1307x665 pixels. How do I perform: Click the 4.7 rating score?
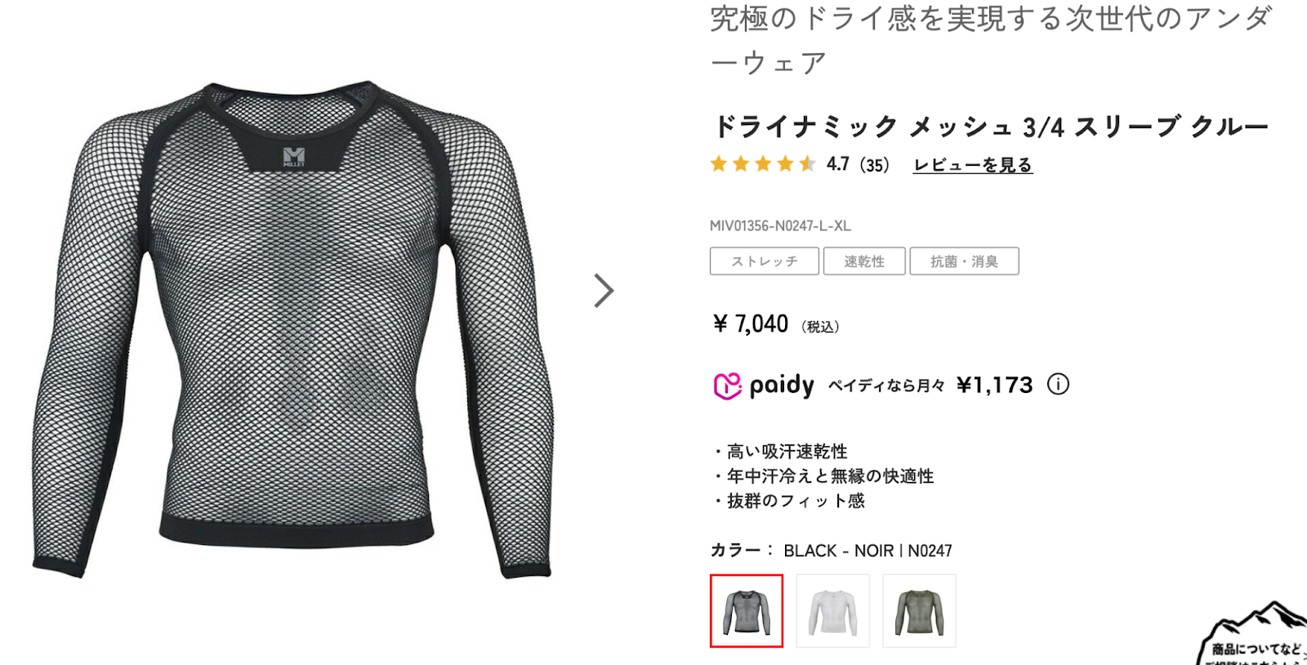(x=838, y=164)
